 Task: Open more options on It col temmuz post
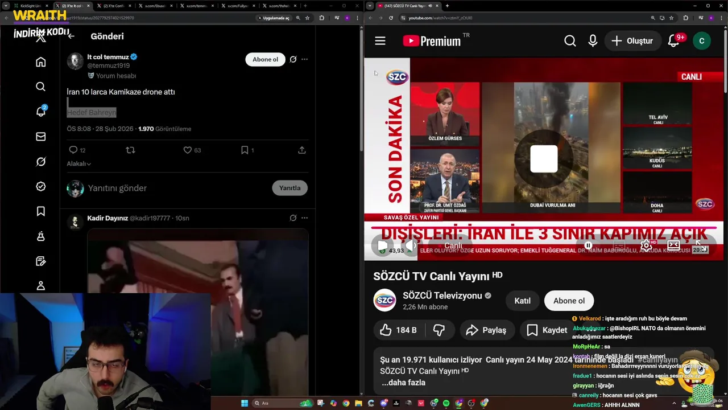click(x=304, y=59)
